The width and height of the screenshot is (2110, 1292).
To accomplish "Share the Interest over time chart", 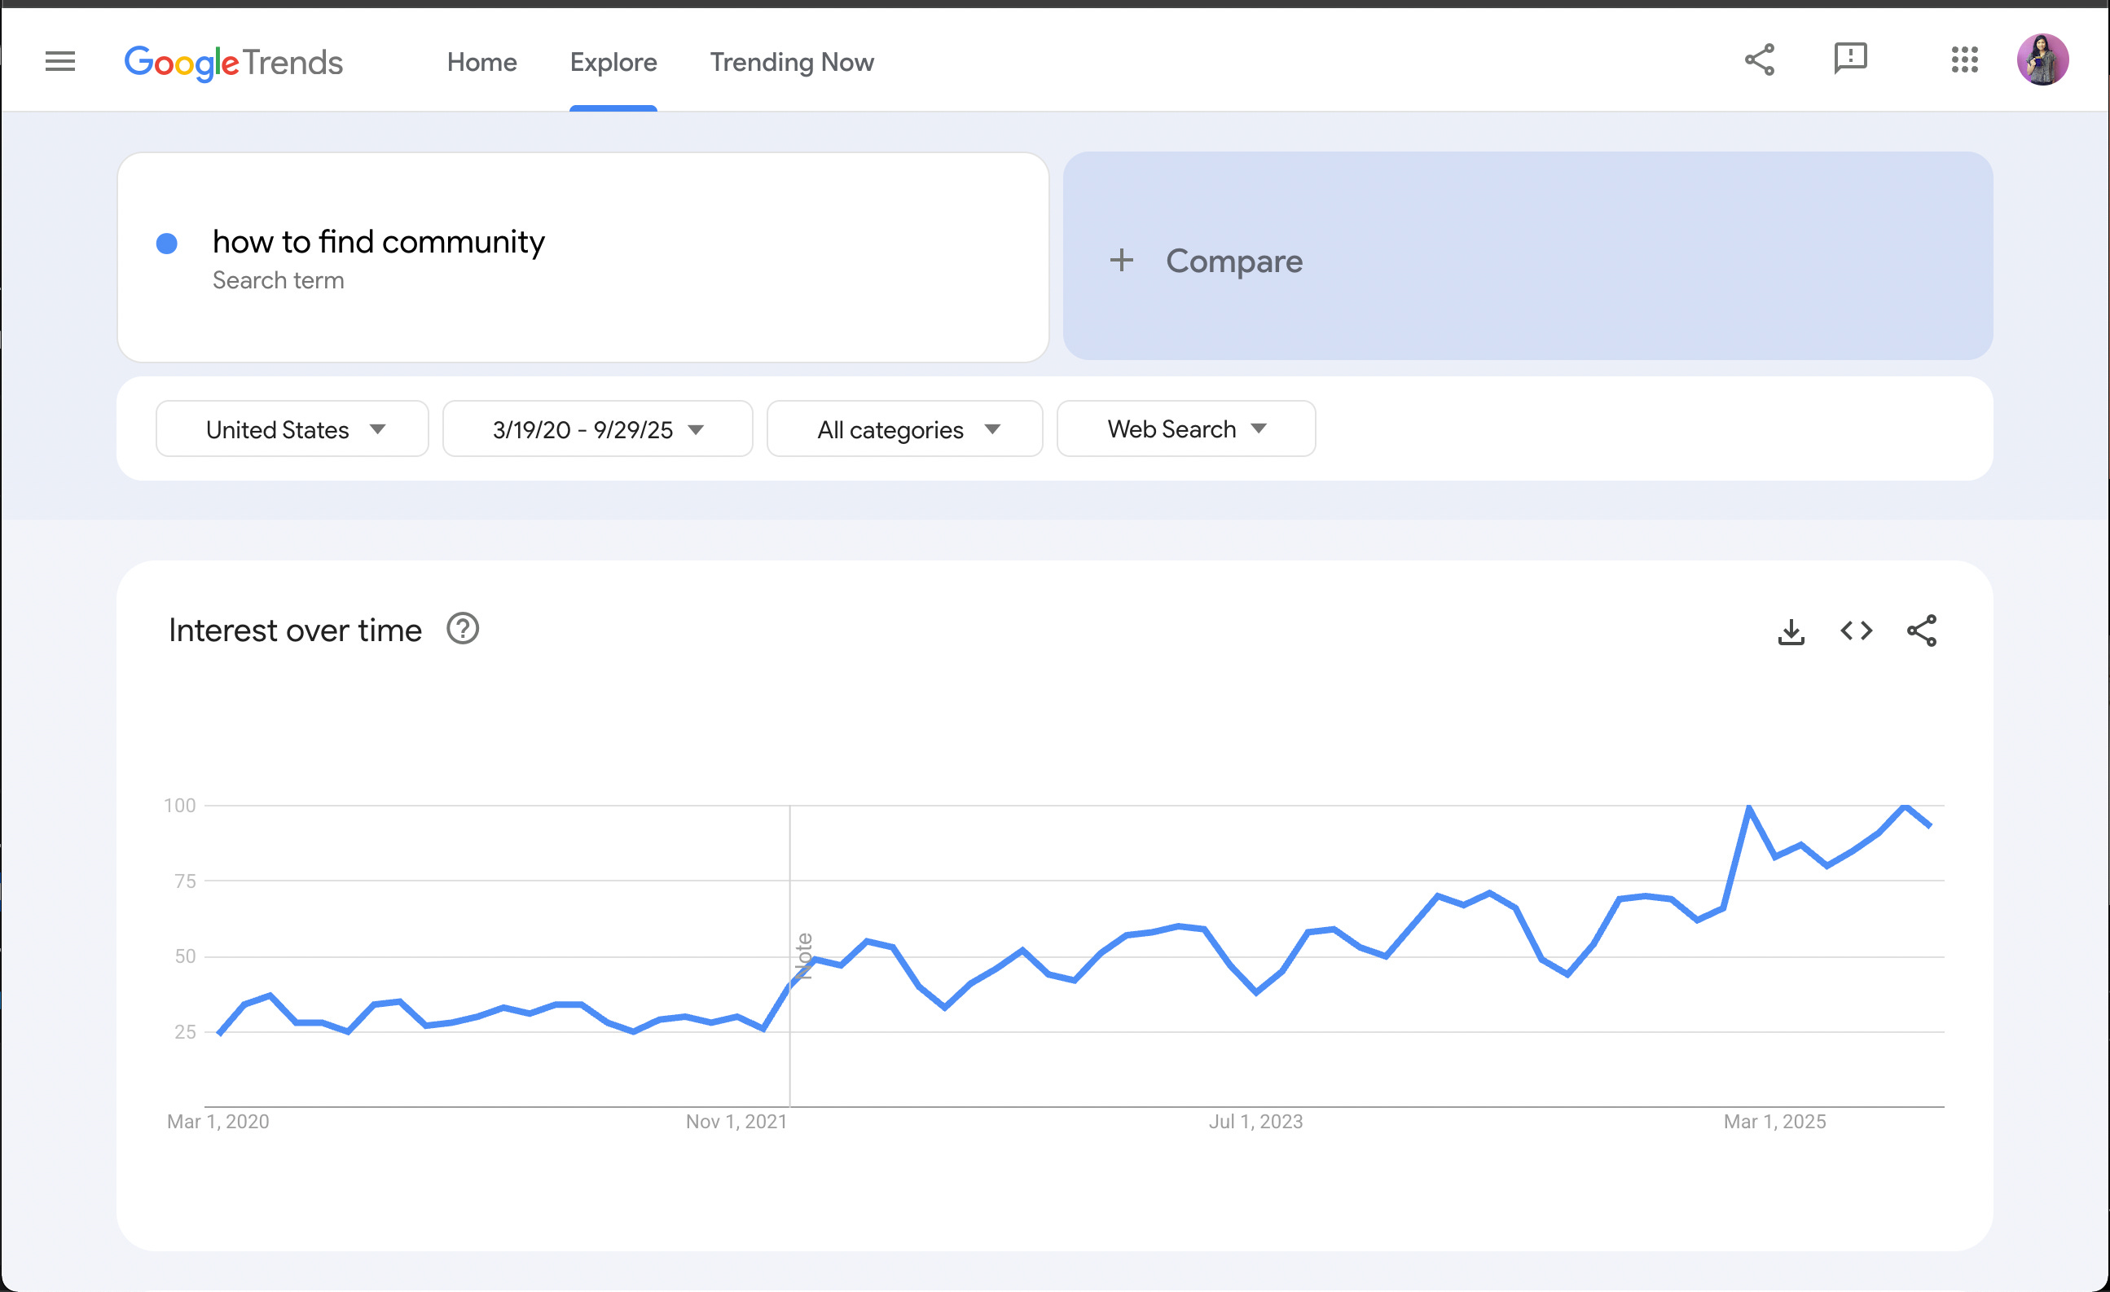I will (1921, 631).
